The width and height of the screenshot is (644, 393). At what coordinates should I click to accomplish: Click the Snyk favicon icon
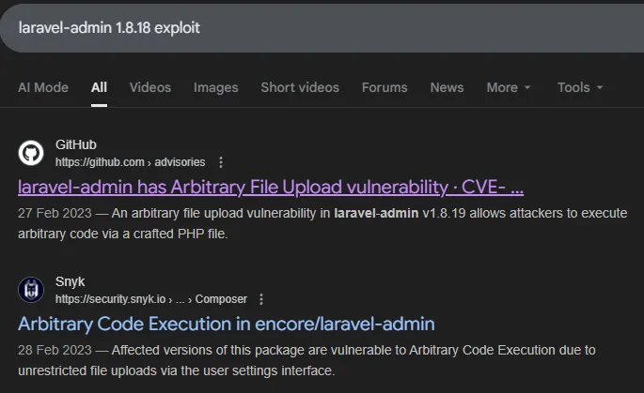click(31, 290)
